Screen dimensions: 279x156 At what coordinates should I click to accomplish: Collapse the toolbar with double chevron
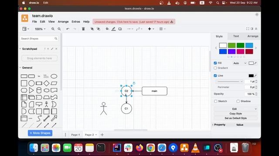(x=256, y=29)
